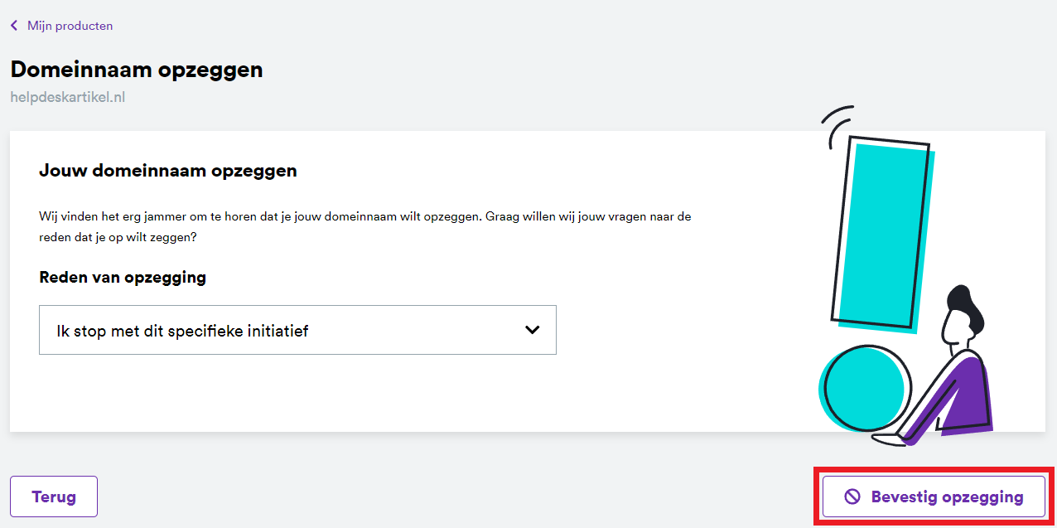Click the Domeinnaam opzeggen page heading
This screenshot has height=528, width=1057.
[x=137, y=70]
